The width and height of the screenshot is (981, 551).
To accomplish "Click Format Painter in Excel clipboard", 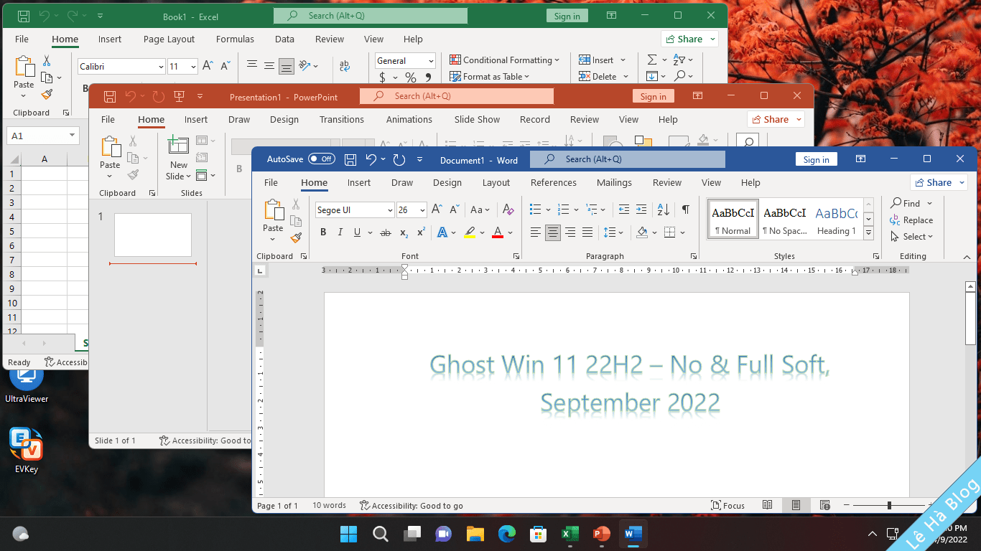I will (47, 94).
